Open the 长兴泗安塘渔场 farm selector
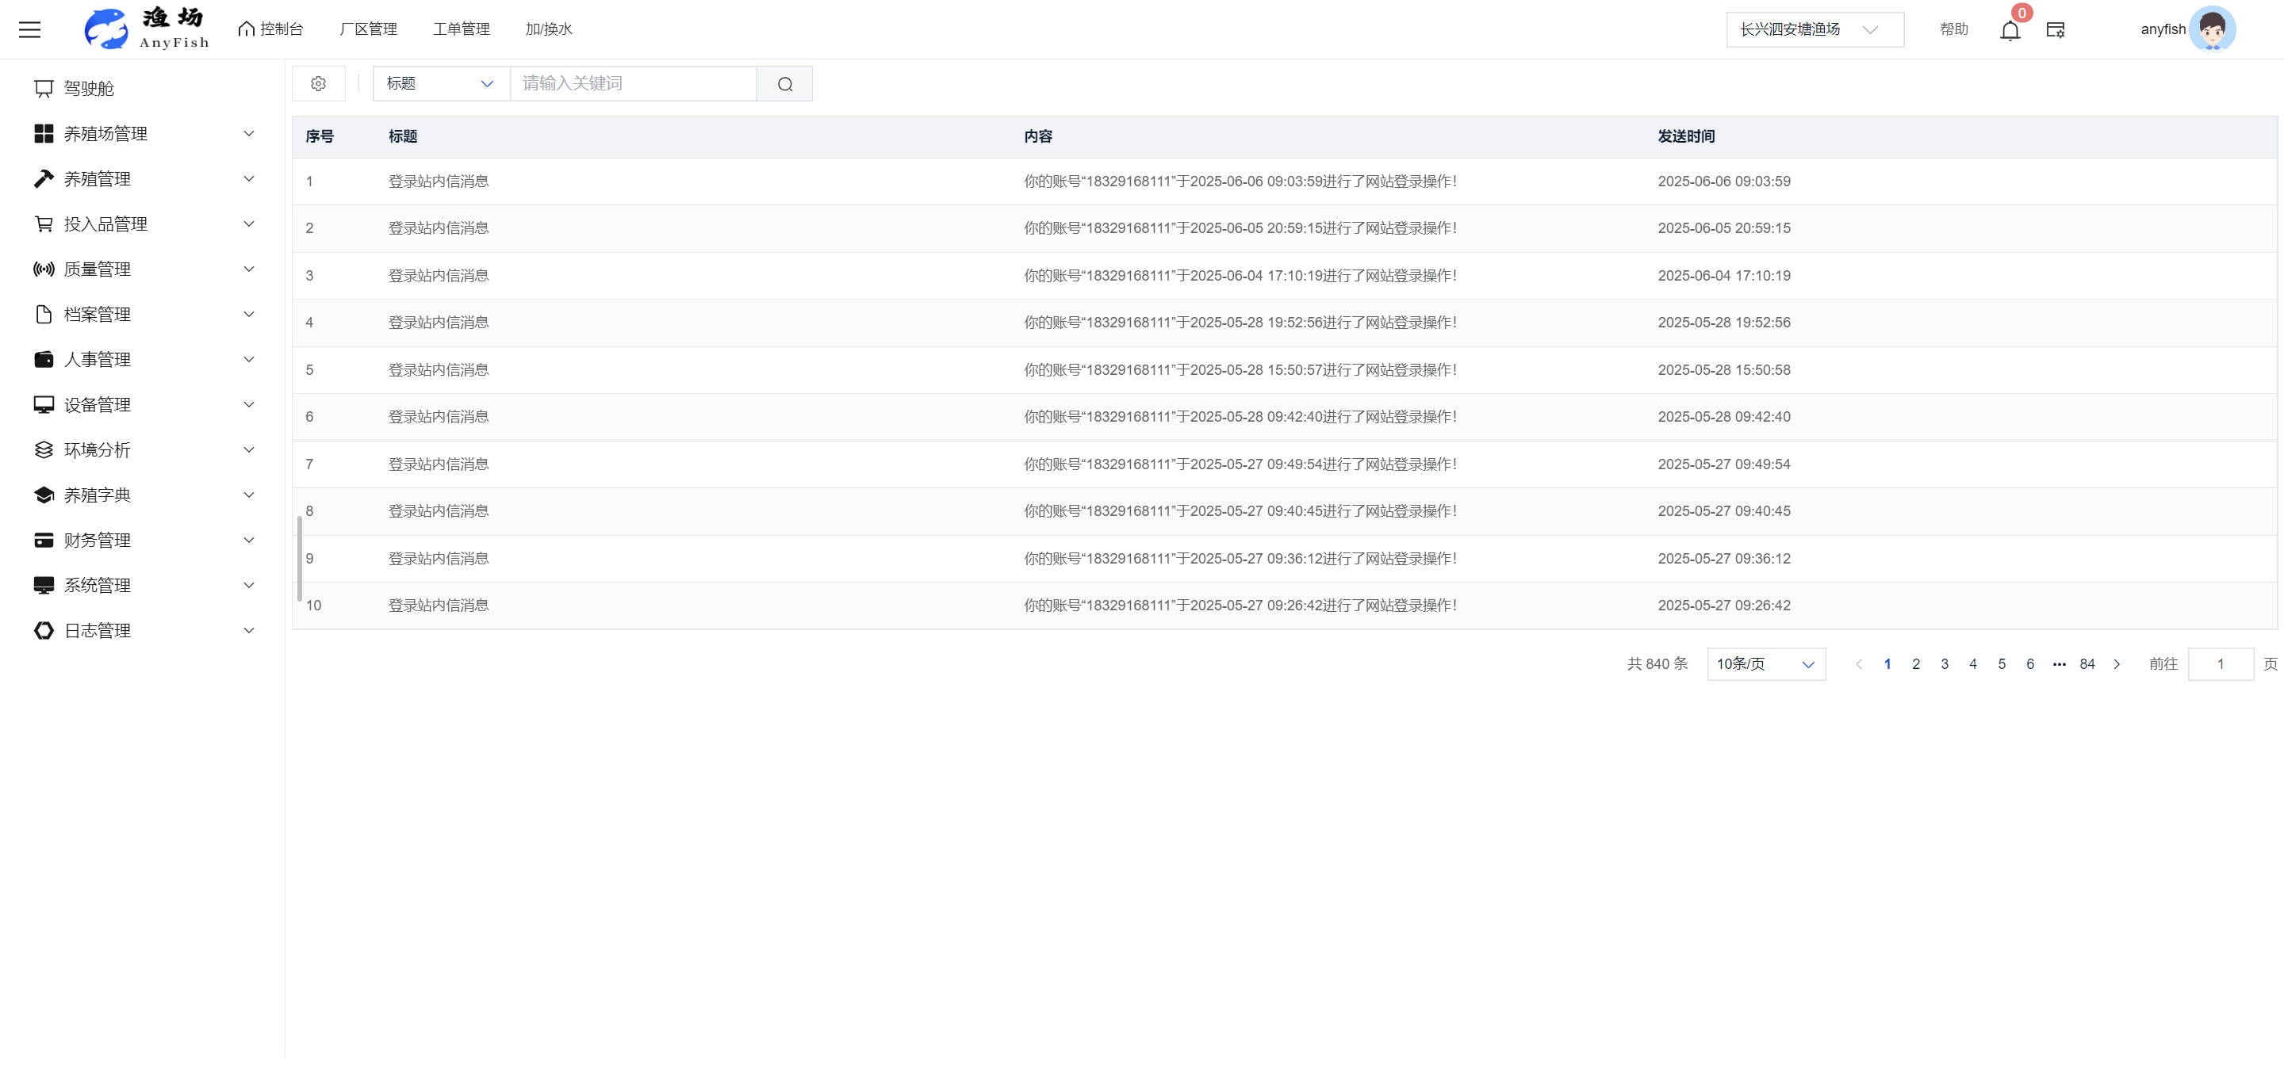The width and height of the screenshot is (2284, 1070). [x=1813, y=29]
